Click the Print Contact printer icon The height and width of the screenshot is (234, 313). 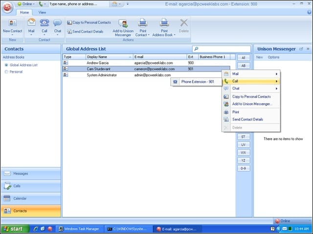click(143, 23)
